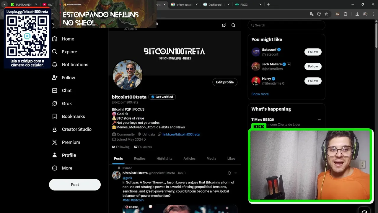
Task: Open 57 Followers list
Action: pos(143,147)
